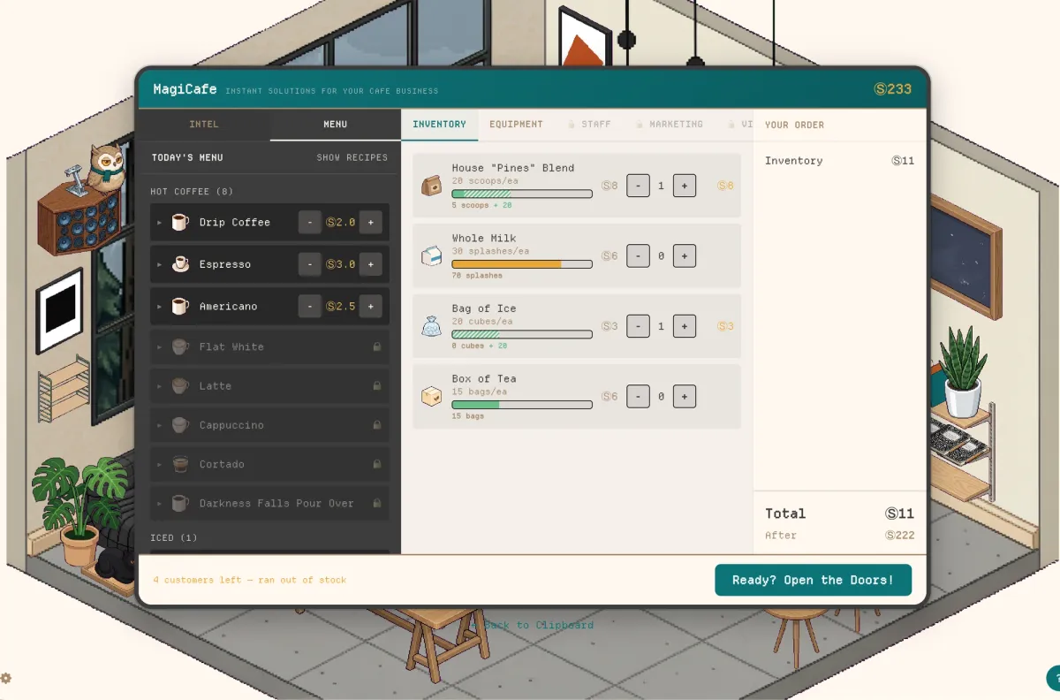Expand the Drip Coffee recipe details
1060x700 pixels.
click(159, 222)
